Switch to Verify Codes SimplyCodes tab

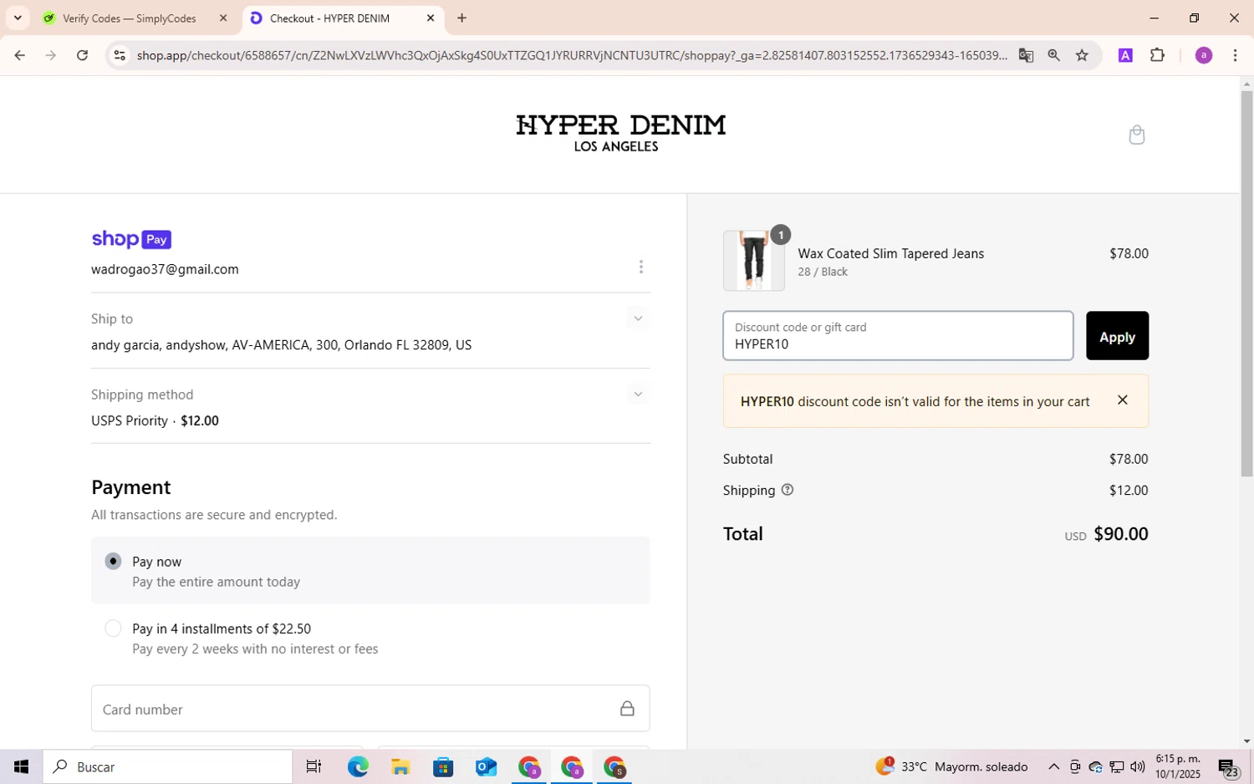130,18
